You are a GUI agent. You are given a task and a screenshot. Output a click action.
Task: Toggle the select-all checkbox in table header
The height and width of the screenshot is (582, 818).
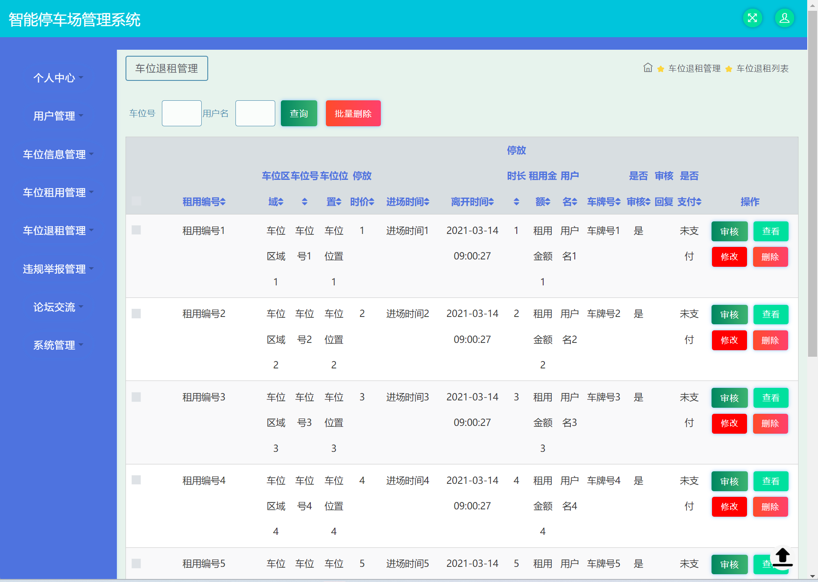[x=136, y=201]
